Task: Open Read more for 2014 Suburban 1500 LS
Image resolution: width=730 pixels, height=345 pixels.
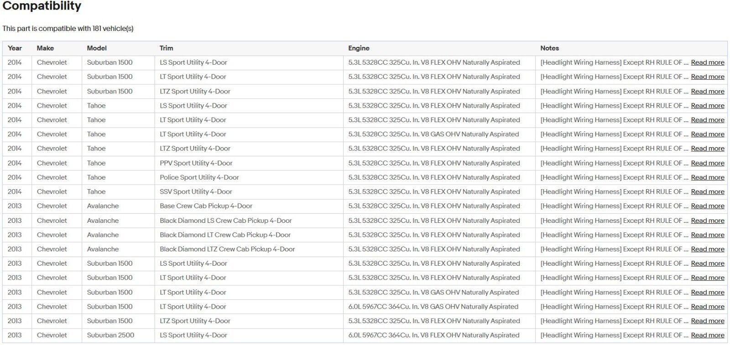Action: pos(707,62)
